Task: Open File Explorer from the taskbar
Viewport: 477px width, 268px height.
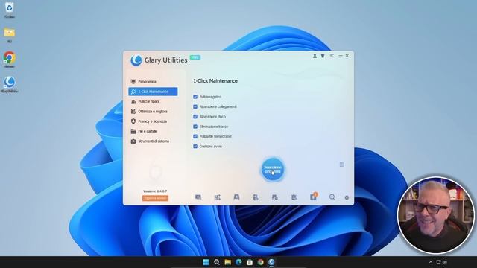Action: (227, 262)
